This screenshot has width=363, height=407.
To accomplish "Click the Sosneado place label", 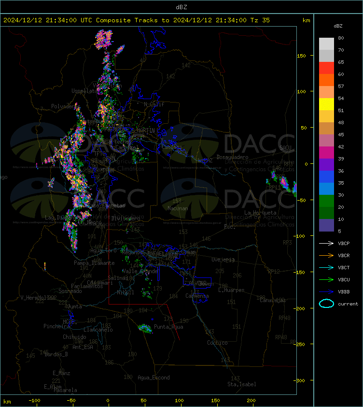I will point(70,291).
